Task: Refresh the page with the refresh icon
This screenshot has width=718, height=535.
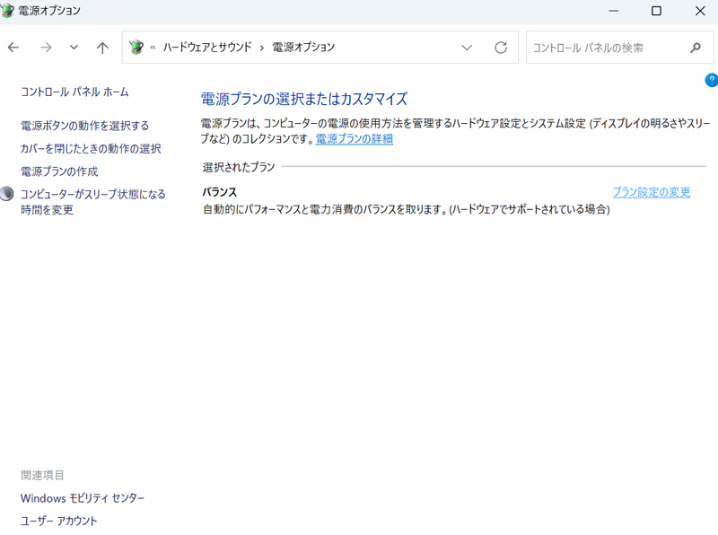Action: point(501,48)
